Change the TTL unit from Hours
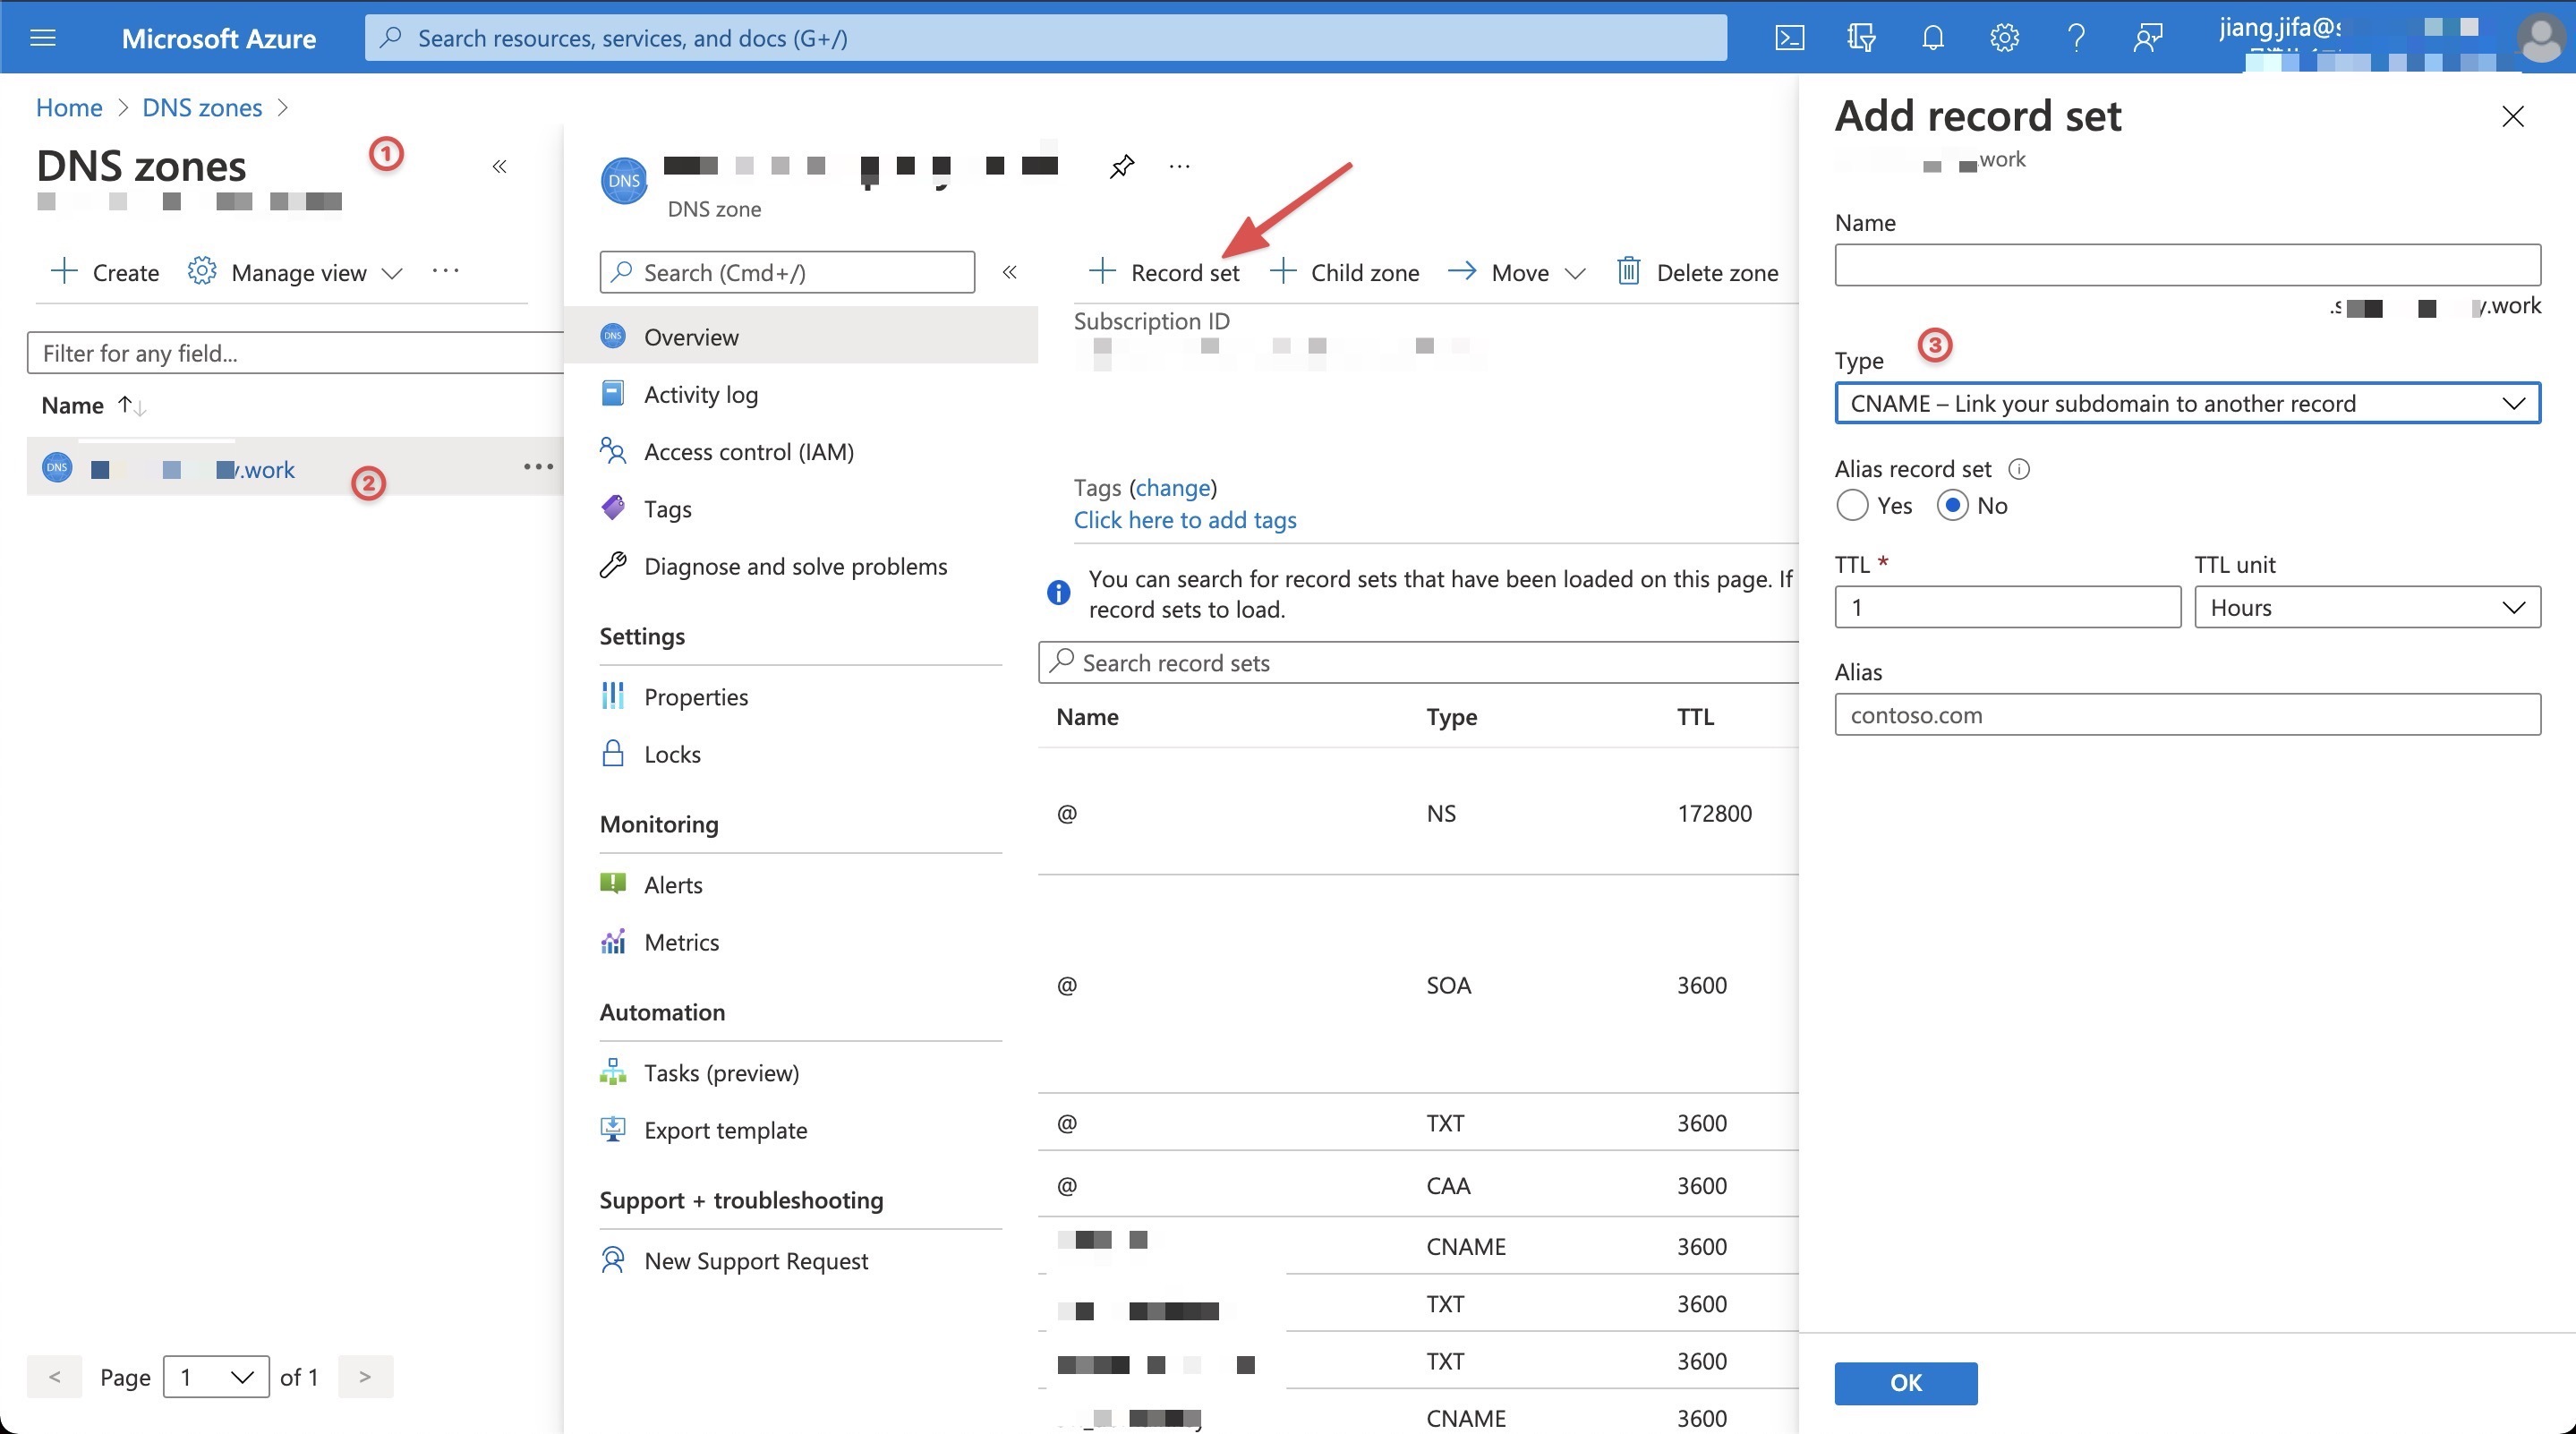Viewport: 2576px width, 1434px height. tap(2366, 606)
